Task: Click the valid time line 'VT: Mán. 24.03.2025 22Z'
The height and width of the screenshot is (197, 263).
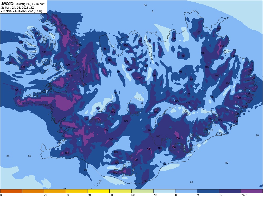Action: tap(17, 11)
